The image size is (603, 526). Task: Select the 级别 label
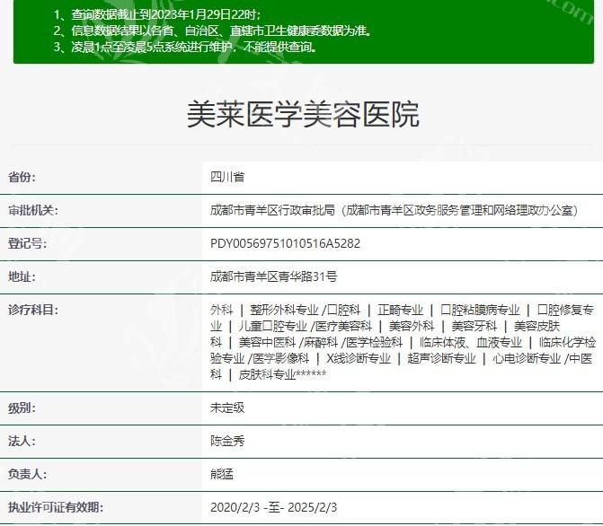[22, 408]
